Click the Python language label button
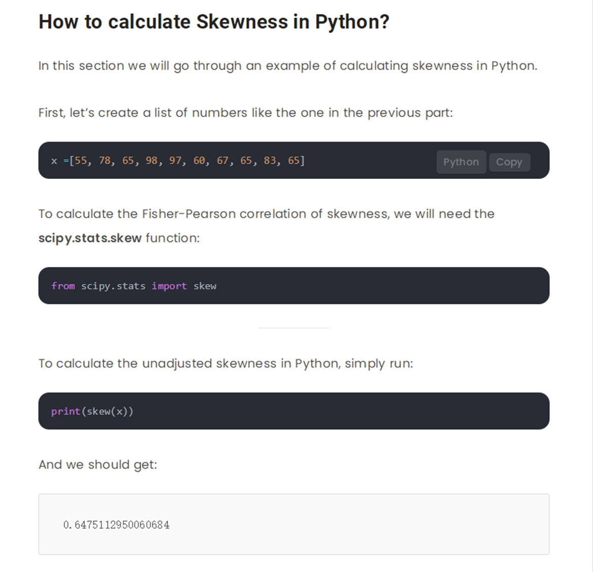This screenshot has height=572, width=593. click(x=461, y=162)
